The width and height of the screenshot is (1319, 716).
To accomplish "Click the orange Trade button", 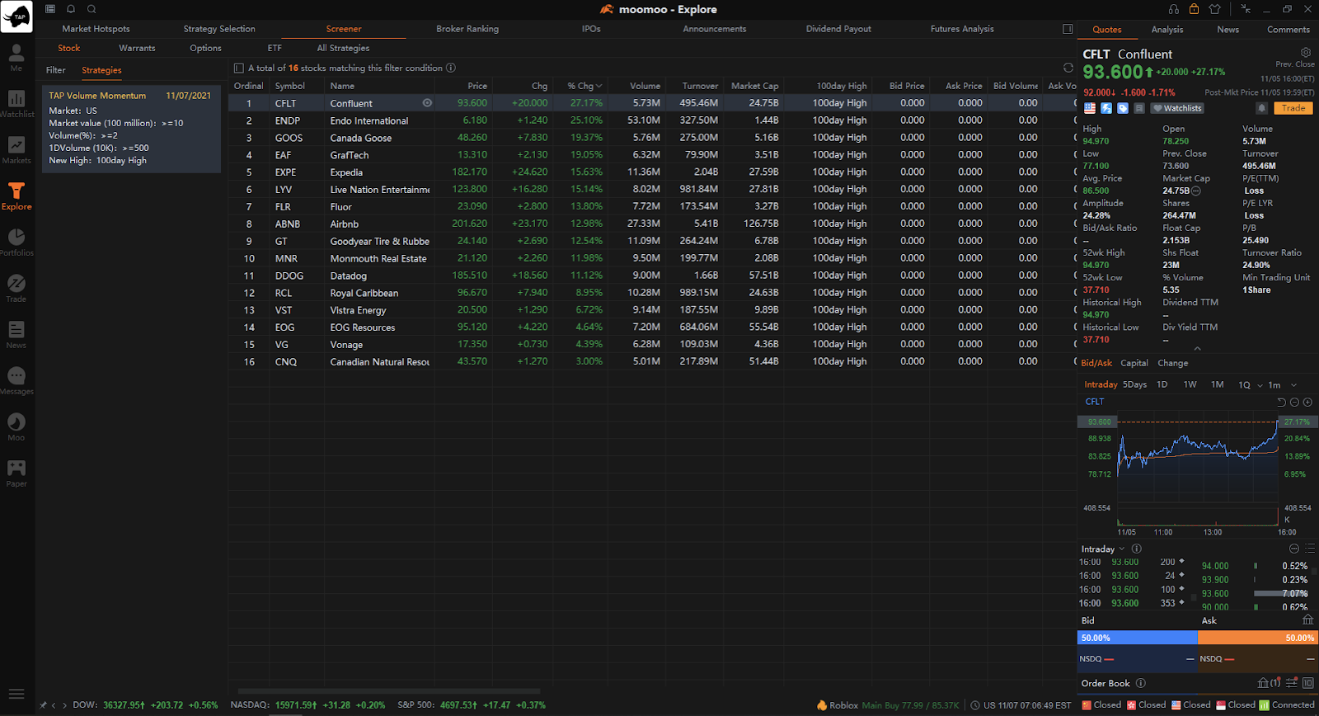I will click(1293, 108).
